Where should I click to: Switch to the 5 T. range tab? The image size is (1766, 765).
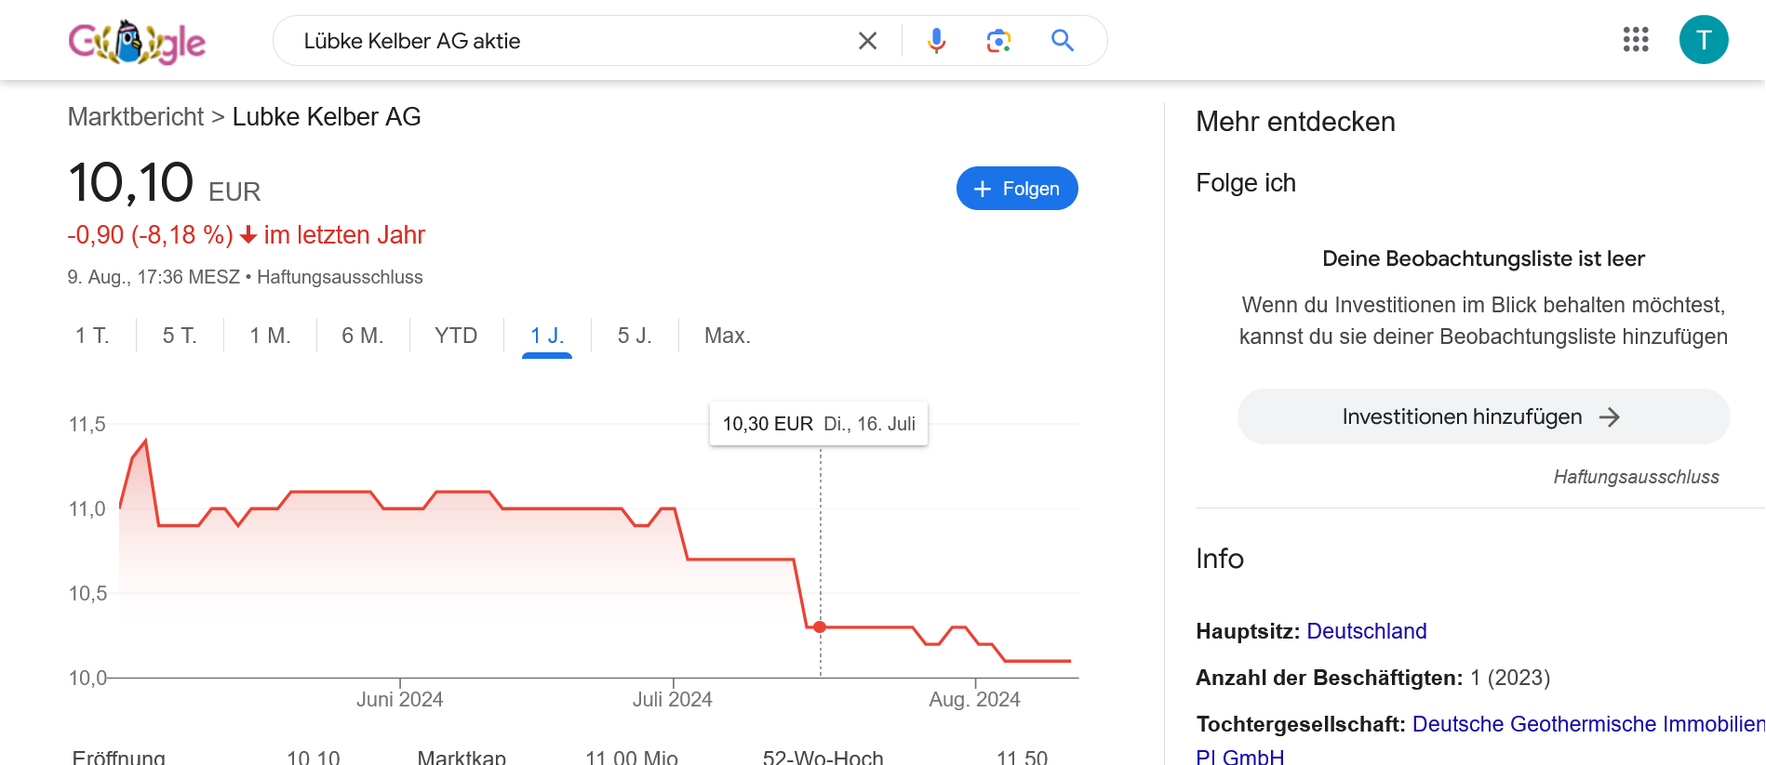(180, 336)
